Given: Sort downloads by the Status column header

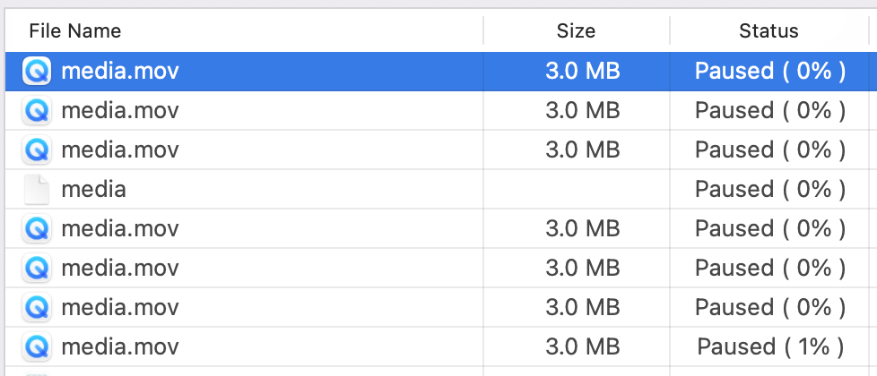Looking at the screenshot, I should pyautogui.click(x=768, y=30).
